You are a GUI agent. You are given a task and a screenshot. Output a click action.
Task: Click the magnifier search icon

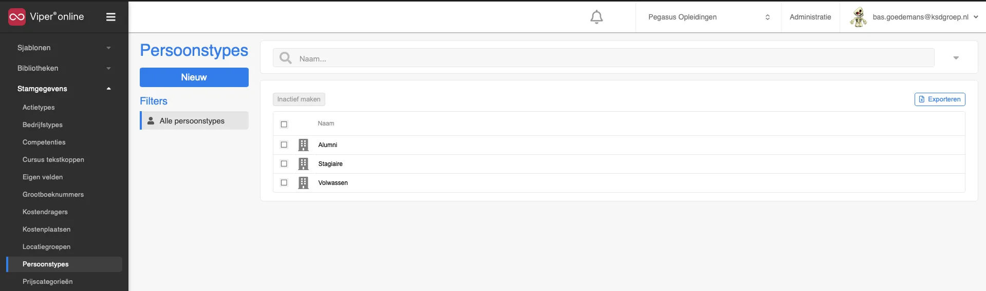[285, 58]
